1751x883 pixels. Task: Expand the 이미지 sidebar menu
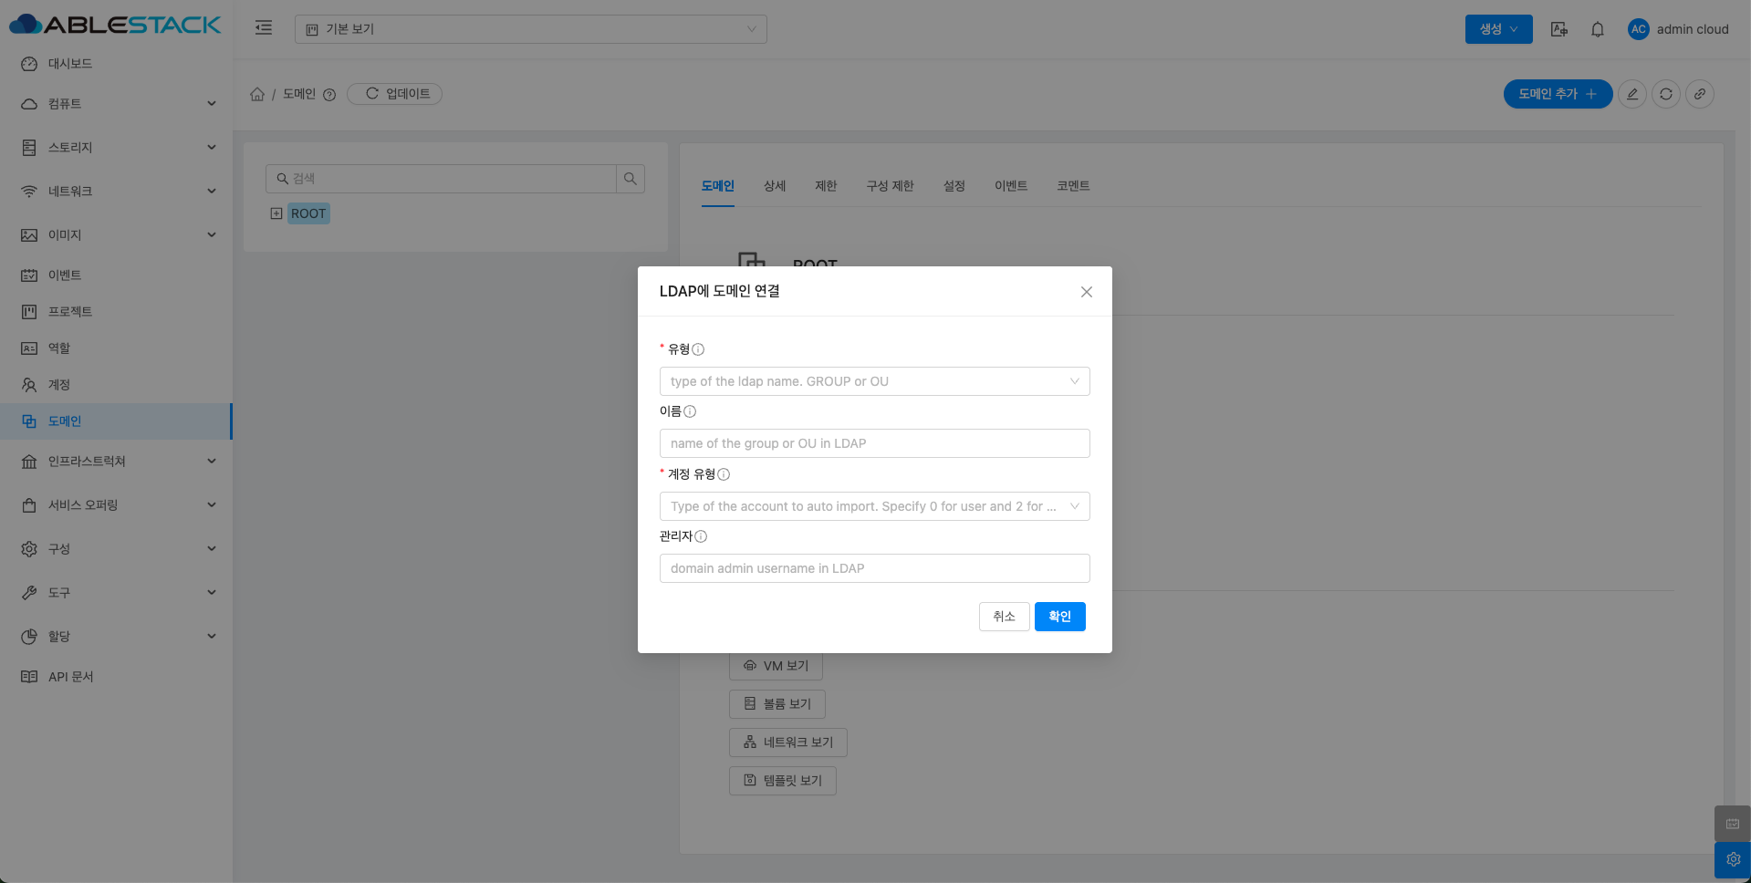click(x=116, y=235)
